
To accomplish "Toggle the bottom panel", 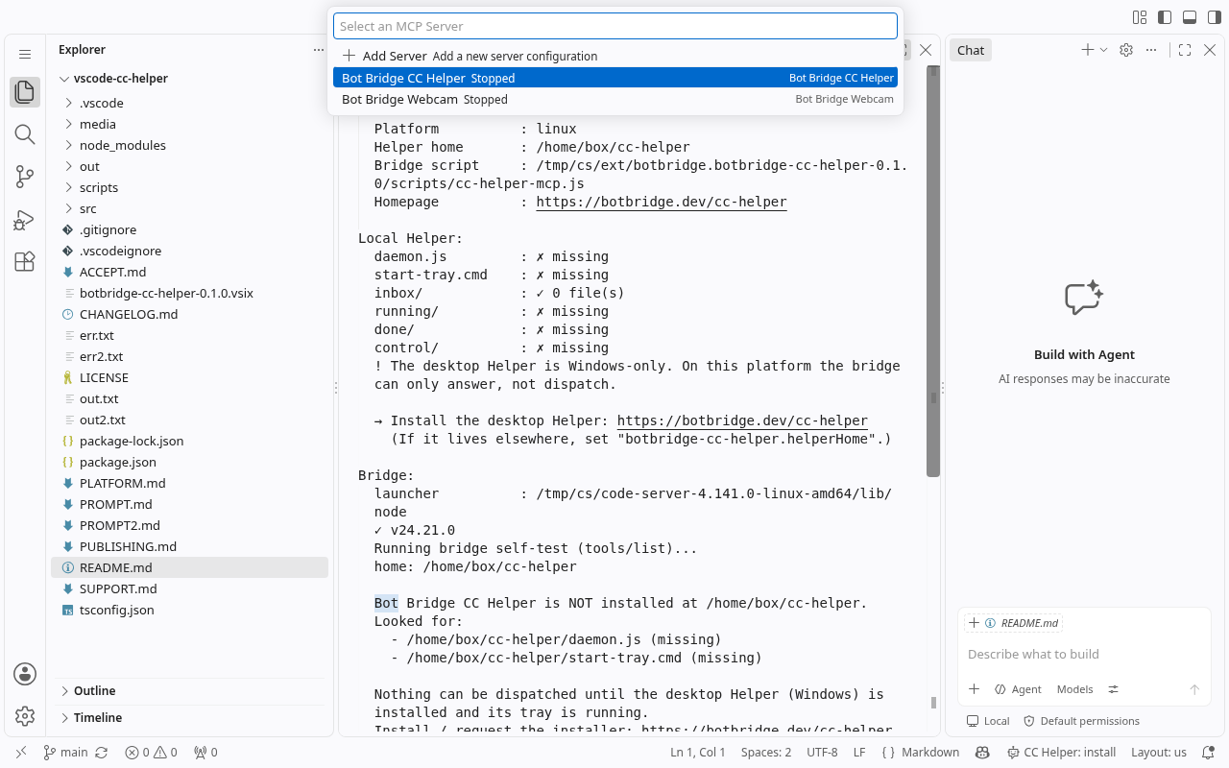I will click(1190, 16).
